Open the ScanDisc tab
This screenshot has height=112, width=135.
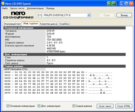click(64, 24)
